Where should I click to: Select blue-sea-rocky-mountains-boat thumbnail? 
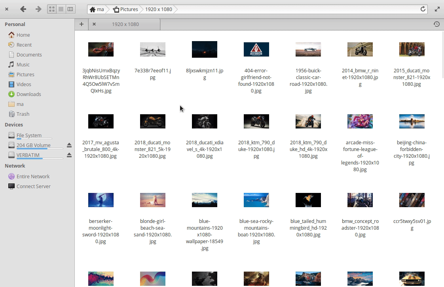(256, 200)
